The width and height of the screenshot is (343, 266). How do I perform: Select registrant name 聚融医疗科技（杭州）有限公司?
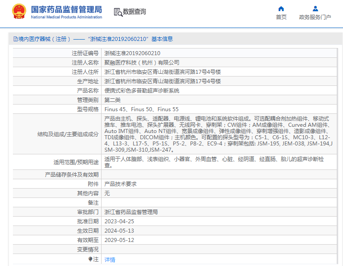pyautogui.click(x=142, y=63)
